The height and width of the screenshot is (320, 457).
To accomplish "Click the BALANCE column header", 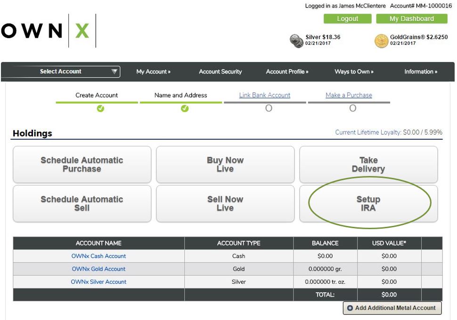I will 325,243.
